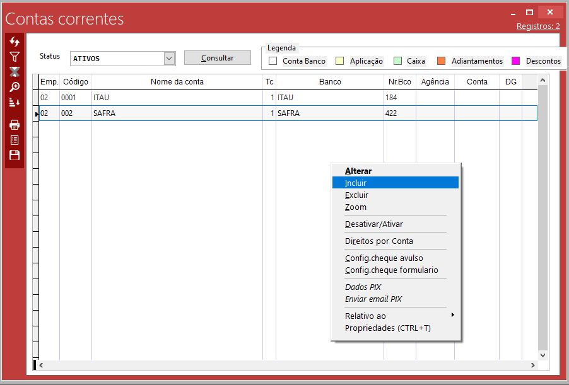Click the Registros: 2 link
This screenshot has height=385, width=569.
point(537,26)
